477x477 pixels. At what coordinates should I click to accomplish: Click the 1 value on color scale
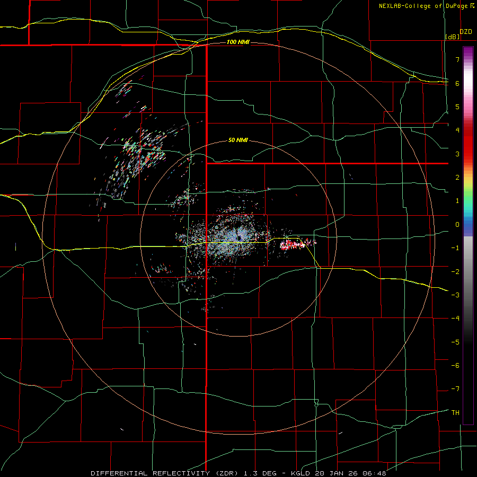coord(457,201)
